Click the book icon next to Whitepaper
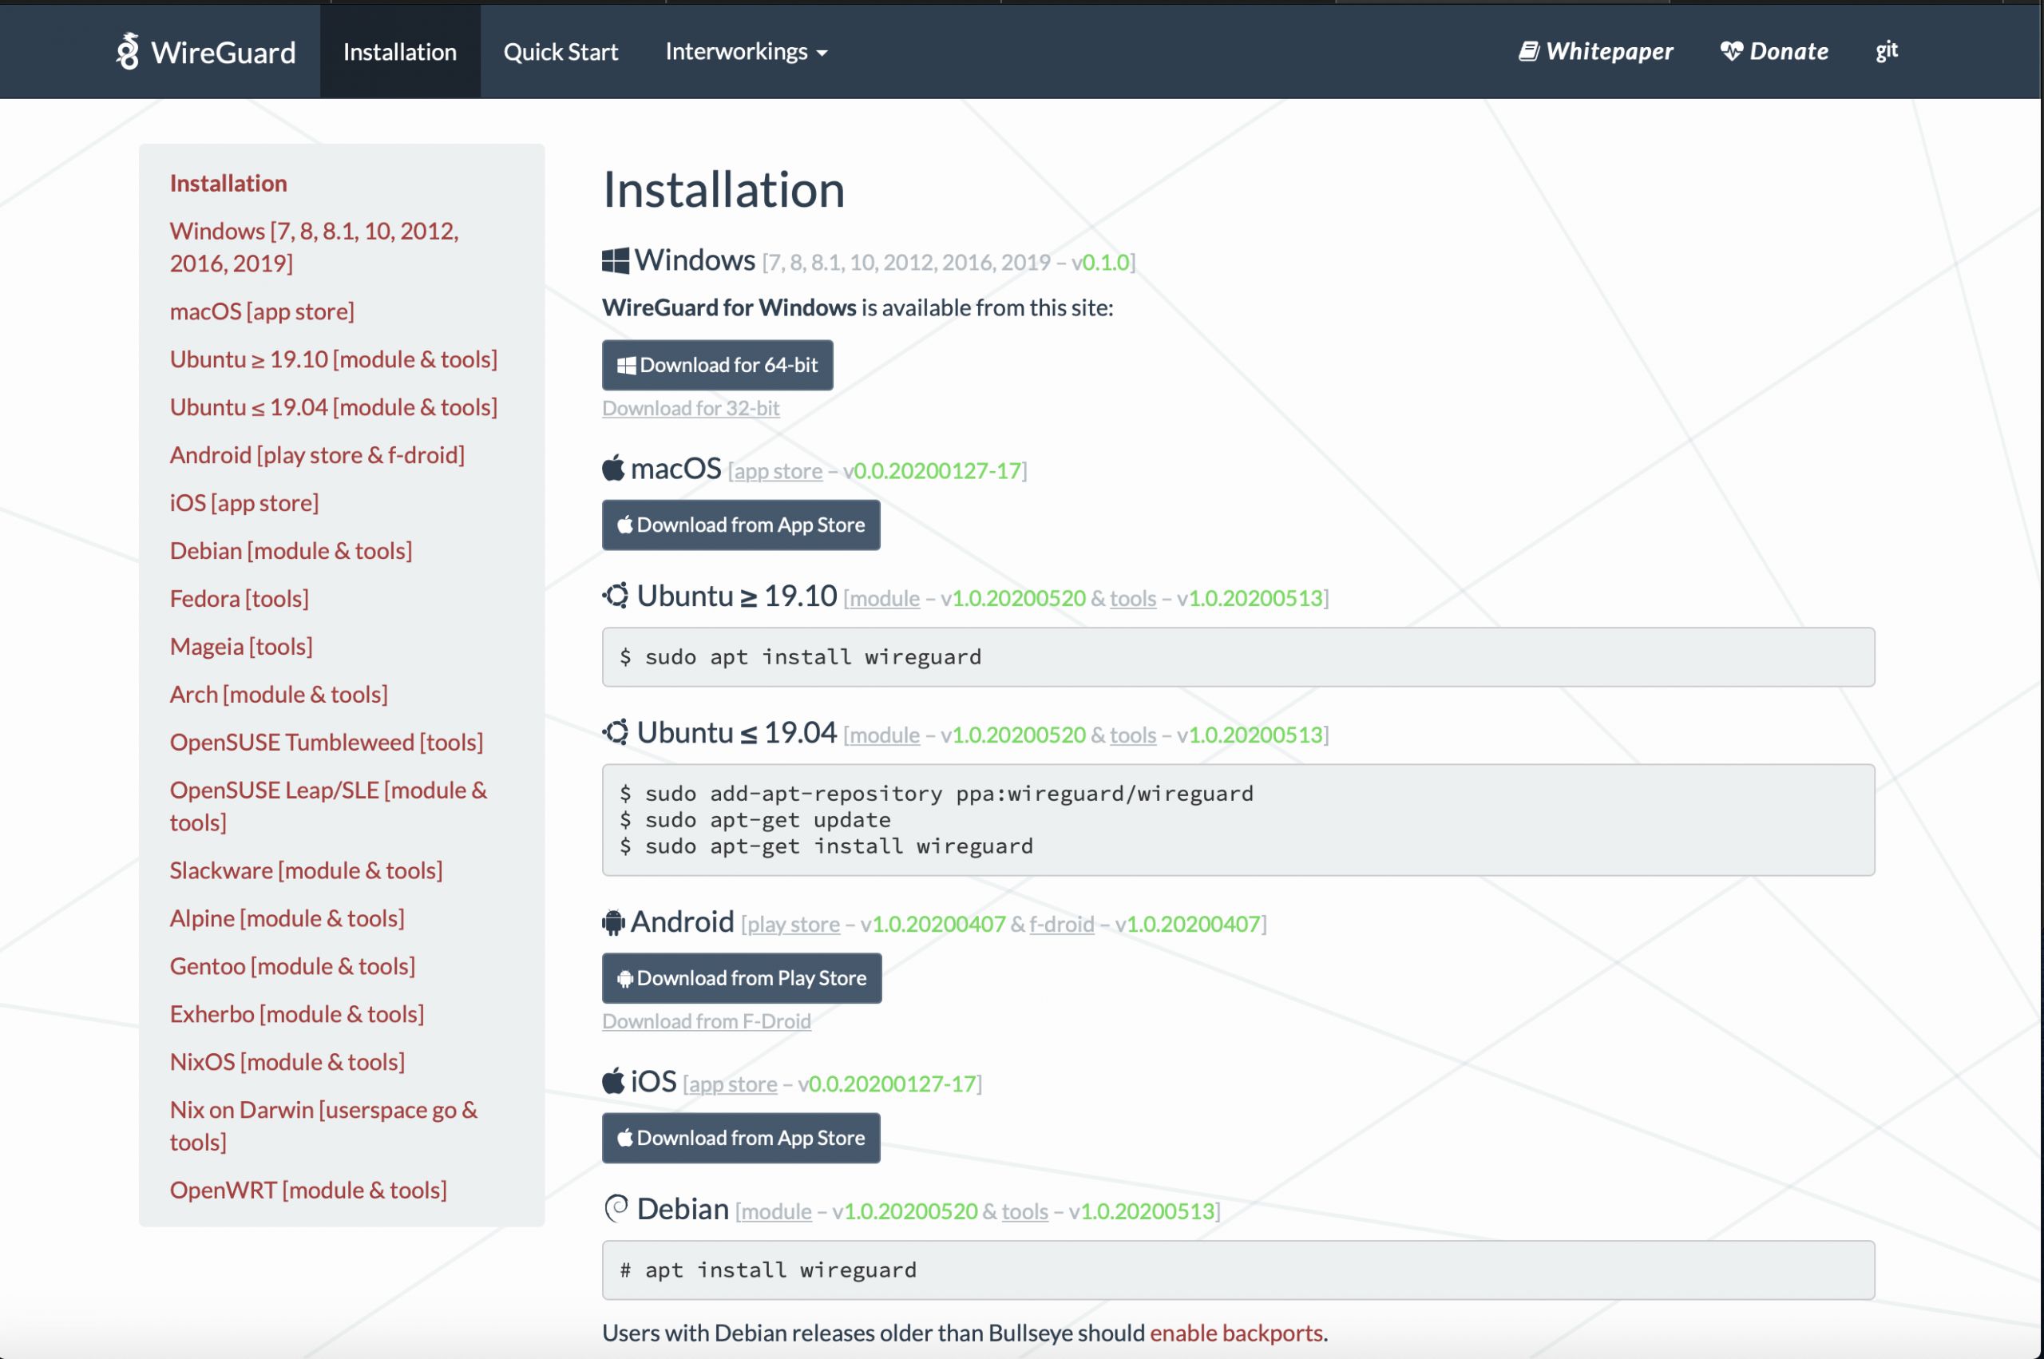This screenshot has width=2044, height=1359. click(x=1528, y=51)
